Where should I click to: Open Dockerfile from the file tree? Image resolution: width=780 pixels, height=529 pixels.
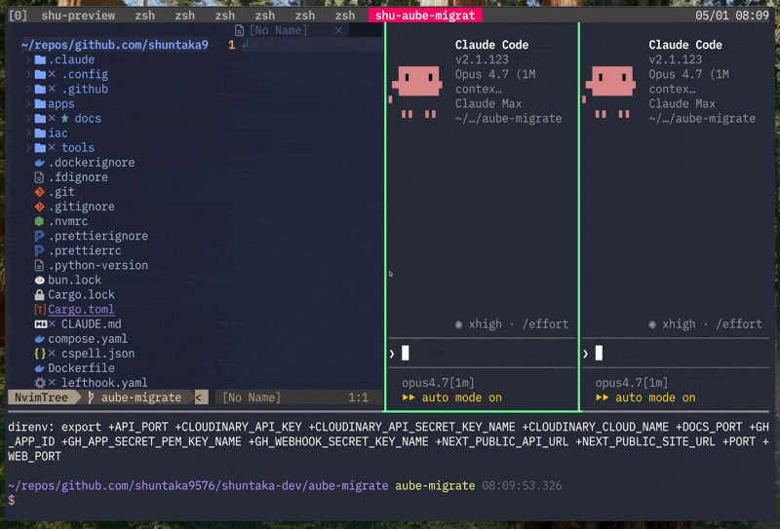click(81, 368)
